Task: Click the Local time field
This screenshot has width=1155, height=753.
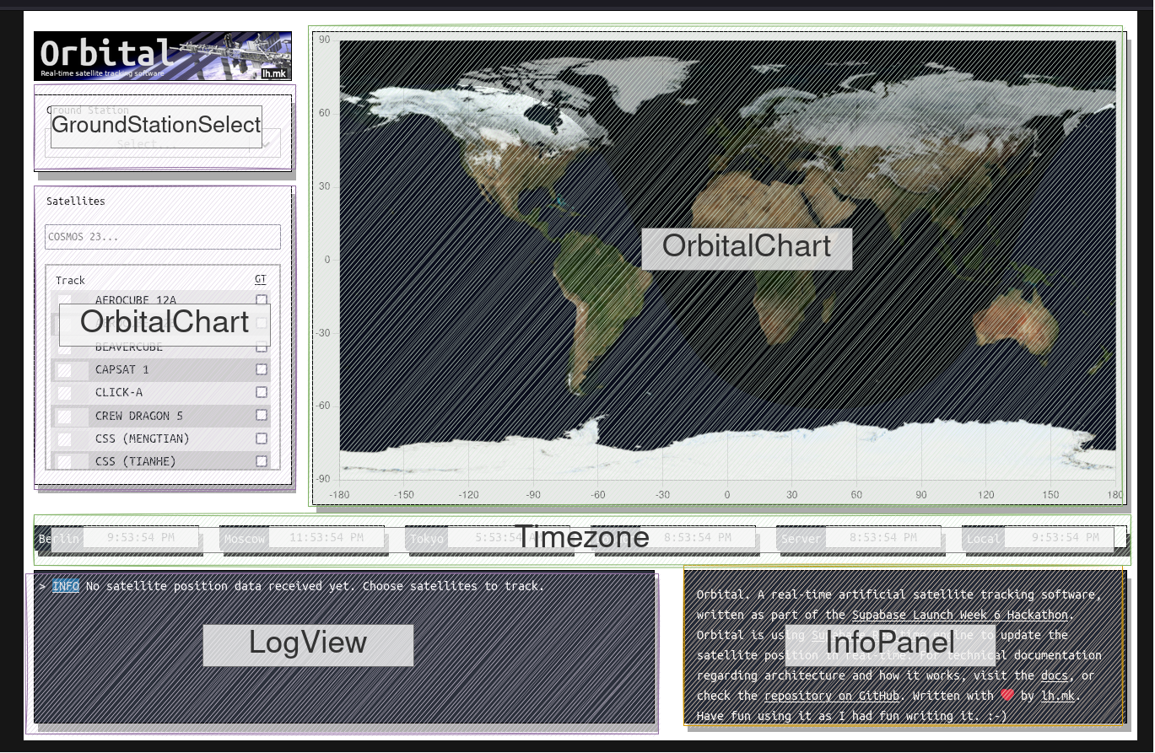Action: pos(1066,537)
